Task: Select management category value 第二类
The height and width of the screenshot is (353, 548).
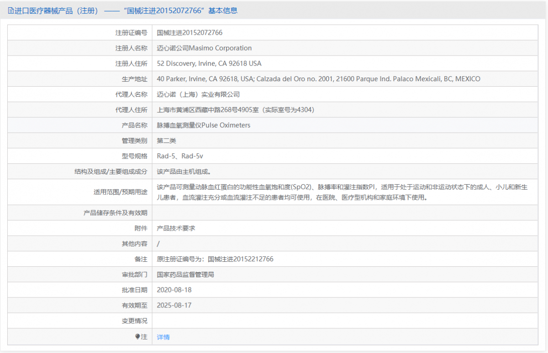Action: tap(166, 141)
